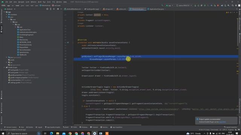Open the Terminal tool window

[94, 127]
